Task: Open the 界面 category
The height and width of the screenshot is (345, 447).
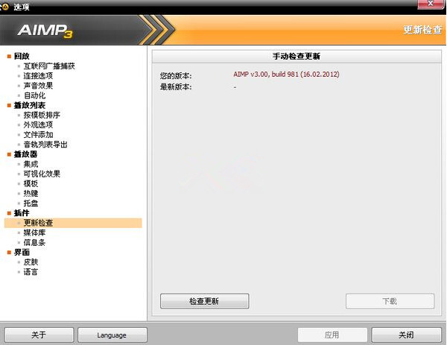Action: point(22,253)
